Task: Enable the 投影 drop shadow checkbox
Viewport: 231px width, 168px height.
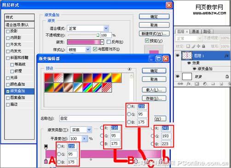Action: coord(8,31)
